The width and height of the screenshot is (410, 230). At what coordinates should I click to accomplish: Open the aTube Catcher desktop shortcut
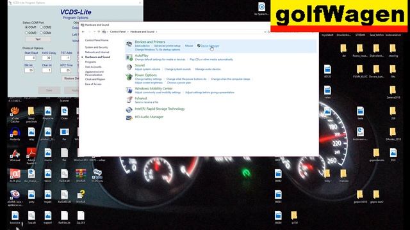pos(15,111)
